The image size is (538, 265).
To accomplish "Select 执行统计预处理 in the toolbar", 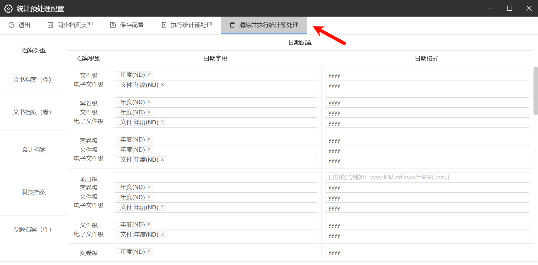I will point(191,25).
